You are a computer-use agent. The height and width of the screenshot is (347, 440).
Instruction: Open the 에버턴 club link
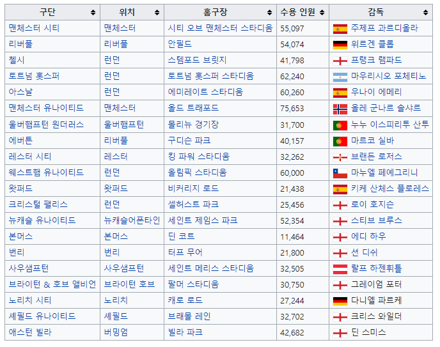(x=20, y=140)
